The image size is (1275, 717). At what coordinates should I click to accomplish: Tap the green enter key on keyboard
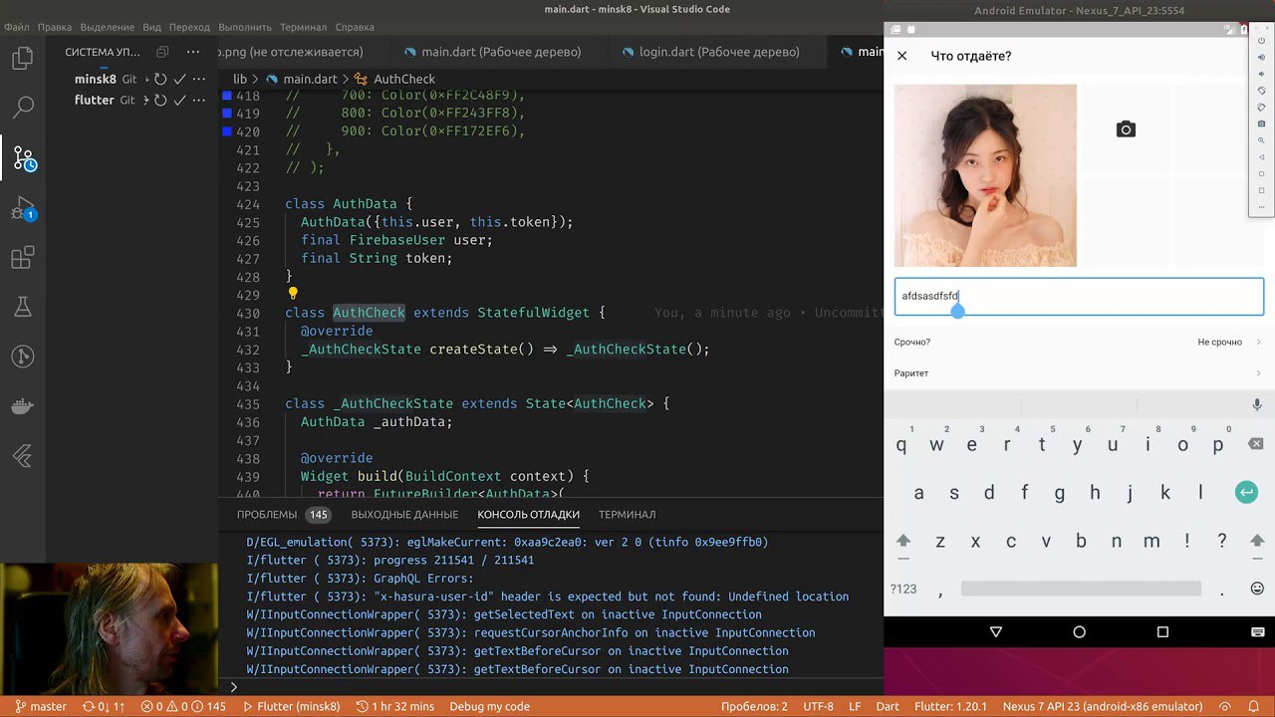pos(1246,492)
